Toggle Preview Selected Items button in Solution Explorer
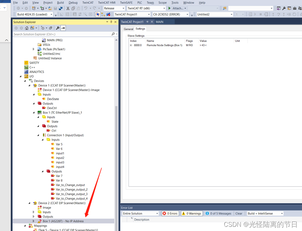Viewport: 302px width, 231px height. [x=63, y=28]
